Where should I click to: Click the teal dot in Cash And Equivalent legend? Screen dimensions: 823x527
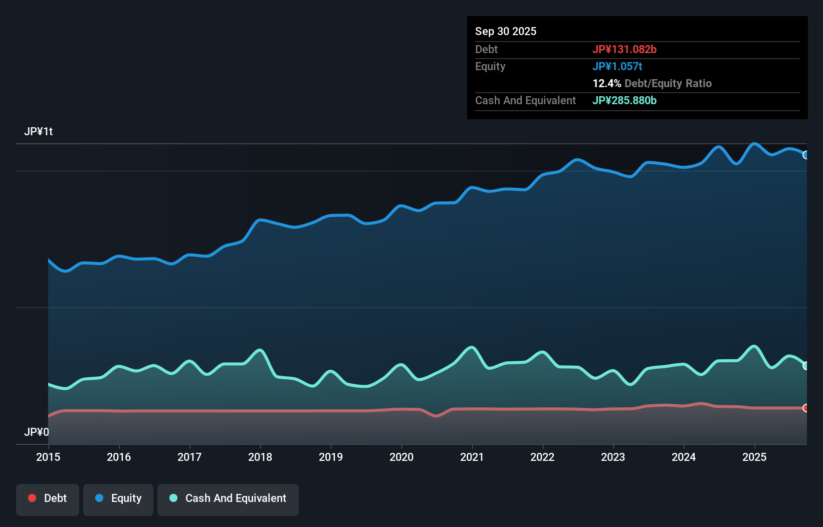point(173,498)
